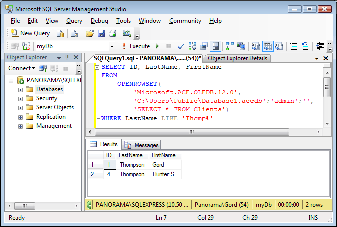This screenshot has height=227, width=337.
Task: Switch to the Messages tab
Action: [141, 145]
